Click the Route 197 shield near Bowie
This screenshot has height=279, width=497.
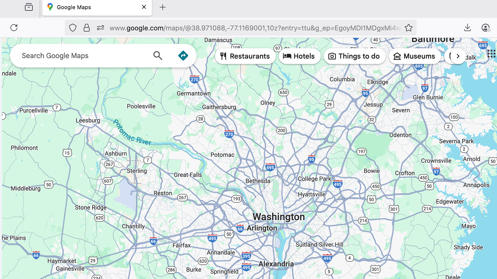(x=361, y=151)
